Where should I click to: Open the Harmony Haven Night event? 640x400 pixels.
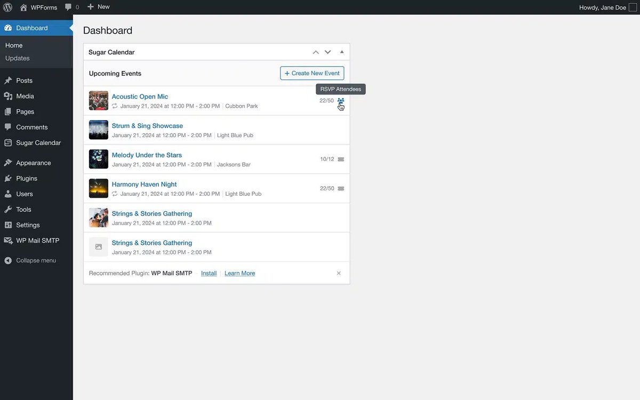[x=144, y=185]
